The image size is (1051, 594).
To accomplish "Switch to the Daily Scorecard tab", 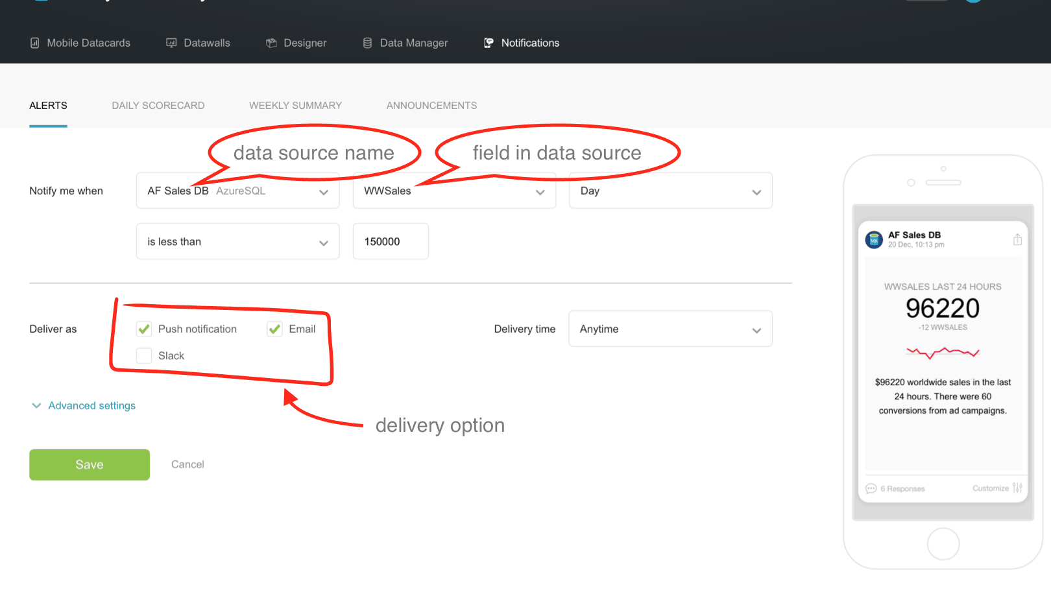I will point(158,106).
